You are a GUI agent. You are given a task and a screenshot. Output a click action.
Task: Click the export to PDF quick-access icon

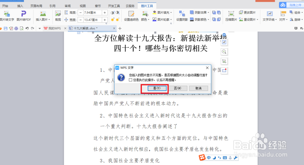pyautogui.click(x=11, y=28)
